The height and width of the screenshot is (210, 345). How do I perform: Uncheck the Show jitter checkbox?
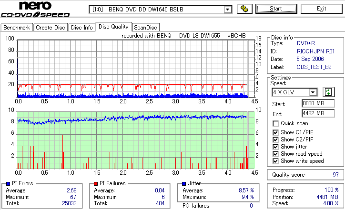coord(275,147)
